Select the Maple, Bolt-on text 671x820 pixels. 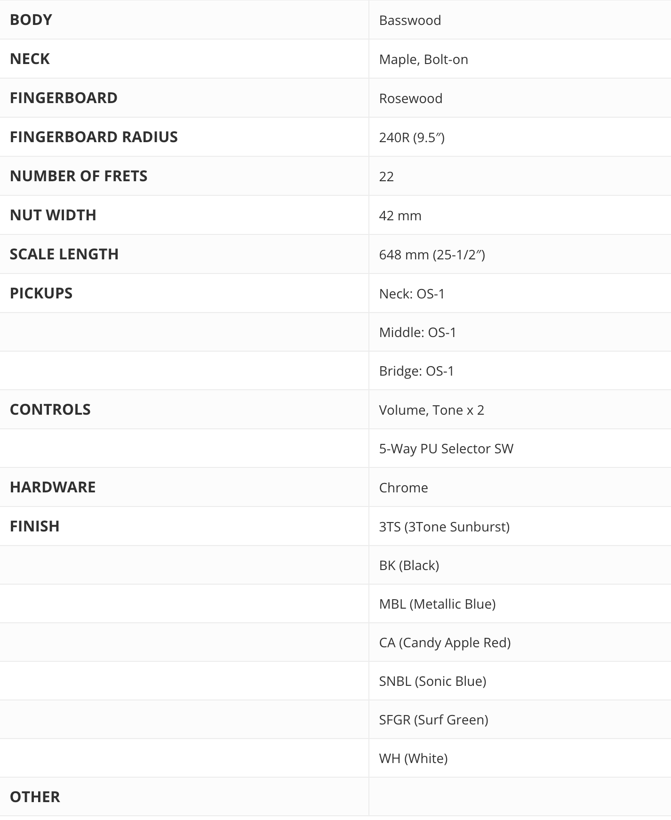(423, 59)
